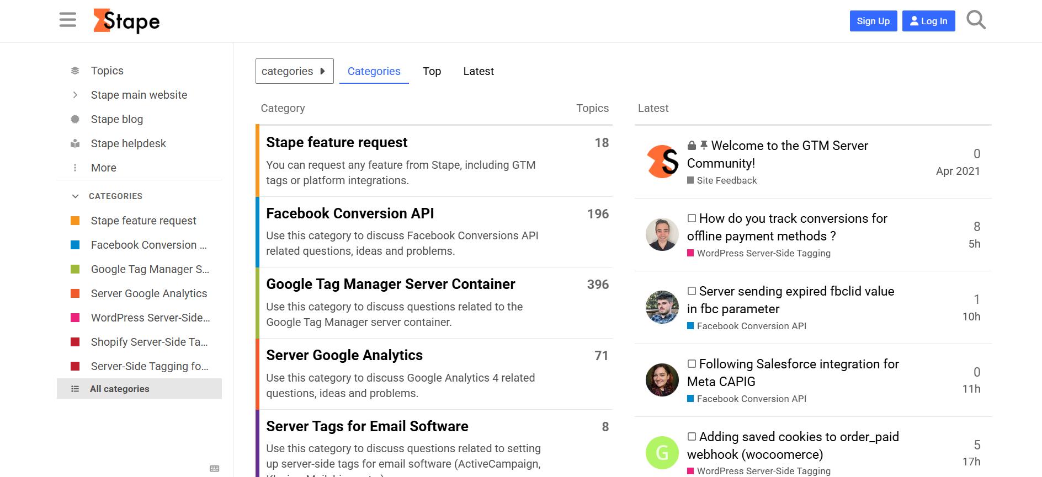Click the checkbox icon before saved cookies topic
The width and height of the screenshot is (1042, 477).
point(692,437)
